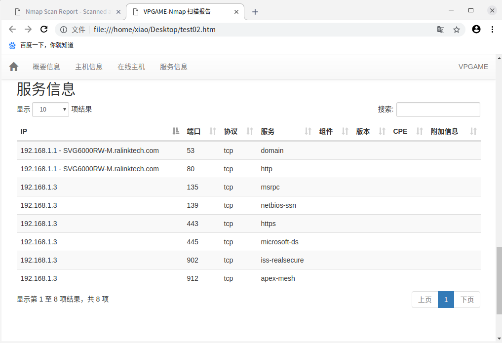Open the VPGAME link in the navbar
The height and width of the screenshot is (343, 502).
(473, 66)
